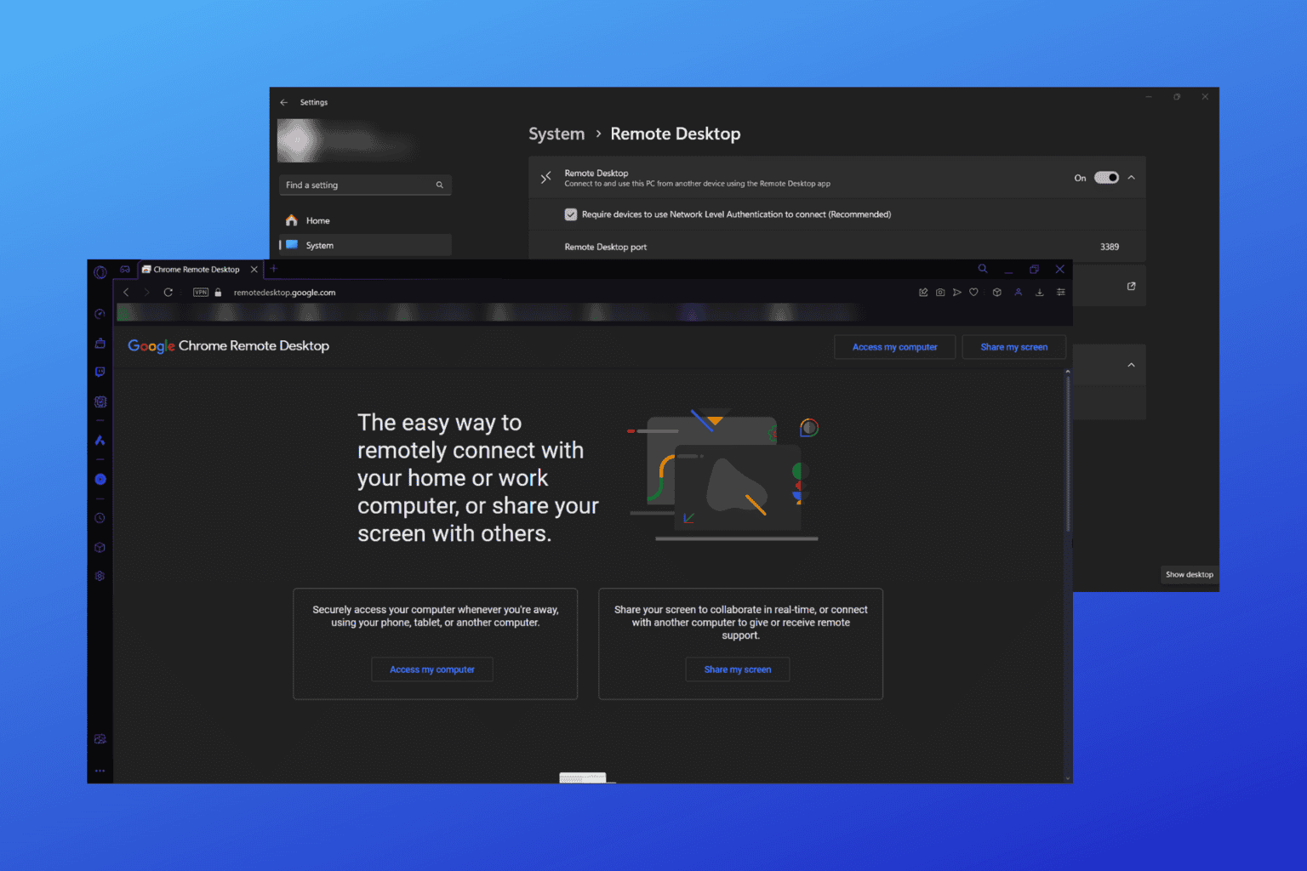This screenshot has width=1307, height=871.
Task: Toggle the VPN badge in address bar
Action: tap(201, 293)
